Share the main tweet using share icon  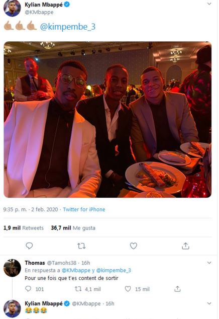point(185,246)
